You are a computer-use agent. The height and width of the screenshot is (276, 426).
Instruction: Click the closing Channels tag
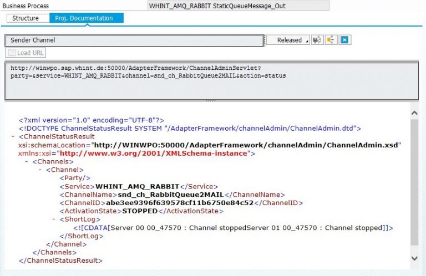click(x=54, y=252)
